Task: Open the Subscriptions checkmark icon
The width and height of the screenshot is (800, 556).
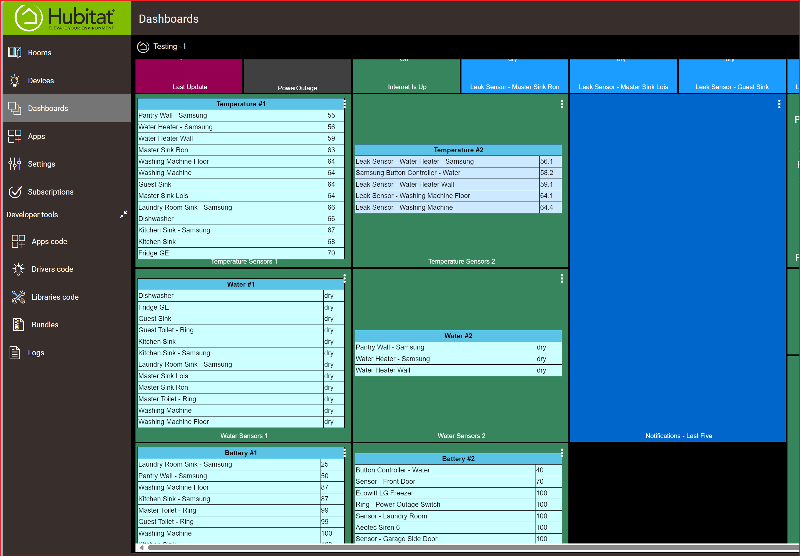Action: click(x=15, y=192)
